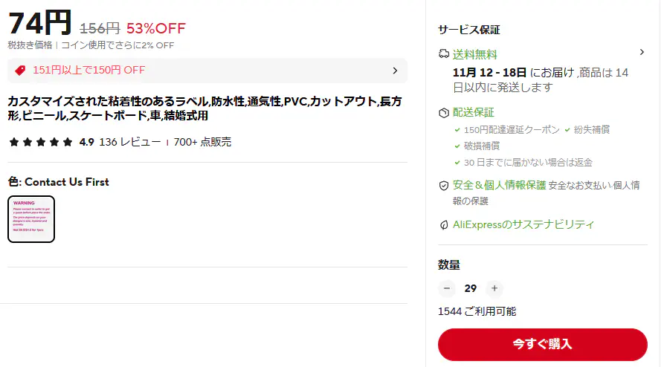Select the Contact Us First color thumbnail
Image resolution: width=667 pixels, height=367 pixels.
tap(31, 219)
